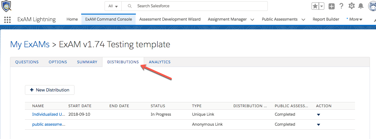Open the Help question mark icon
Screen dimensions: 376x139
(x=341, y=6)
